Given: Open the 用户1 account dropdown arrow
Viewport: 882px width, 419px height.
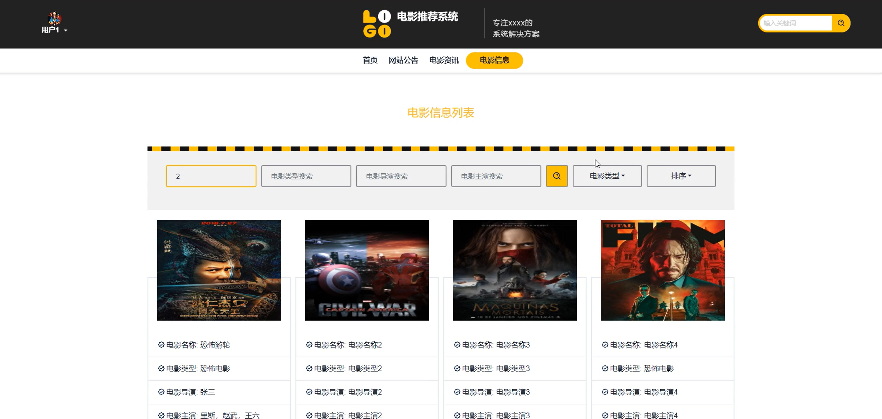Looking at the screenshot, I should [66, 30].
